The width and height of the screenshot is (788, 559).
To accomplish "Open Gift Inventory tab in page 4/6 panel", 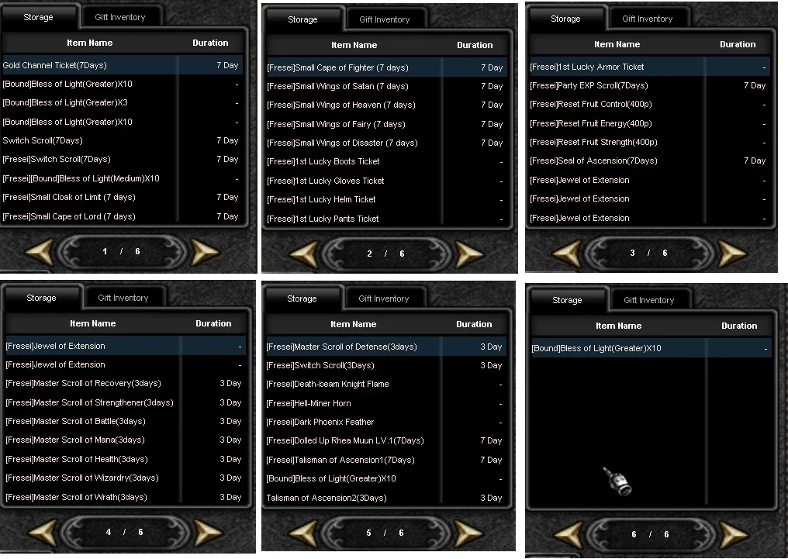I will (x=123, y=298).
